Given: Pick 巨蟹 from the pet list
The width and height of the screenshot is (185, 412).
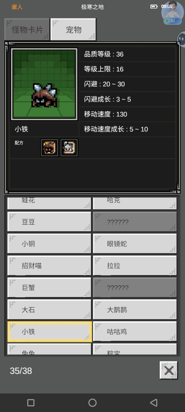Looking at the screenshot, I should click(x=49, y=287).
